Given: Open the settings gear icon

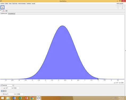Looking at the screenshot, I should 123,8.
